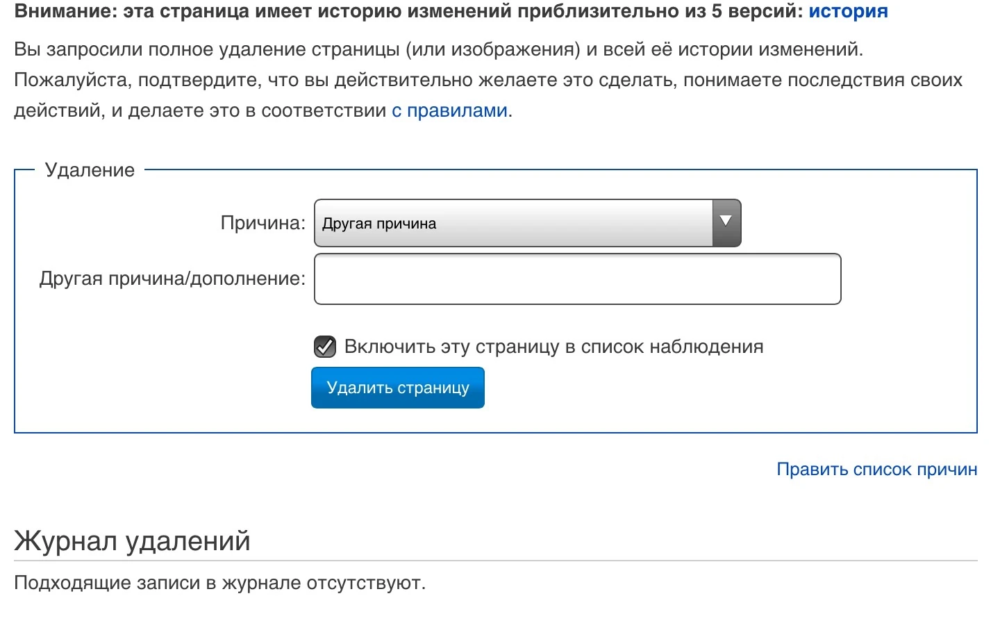Click the 'Подходящие записи в журнале отсутствуют' message
Screen dimensions: 991x628
[219, 582]
